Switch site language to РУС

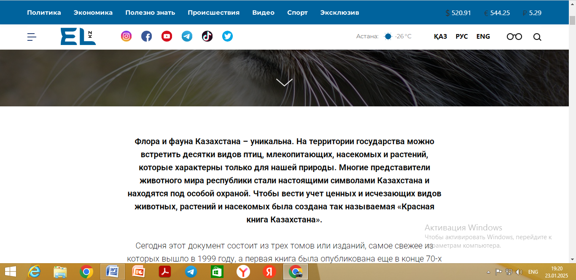click(462, 37)
